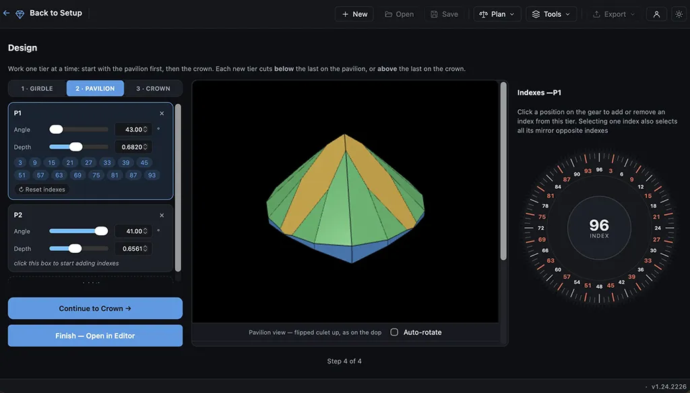Toggle index chip 39 in P1
This screenshot has width=690, height=393.
125,162
